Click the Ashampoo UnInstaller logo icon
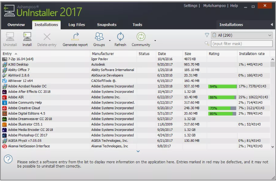Image resolution: width=276 pixels, height=181 pixels. point(9,11)
